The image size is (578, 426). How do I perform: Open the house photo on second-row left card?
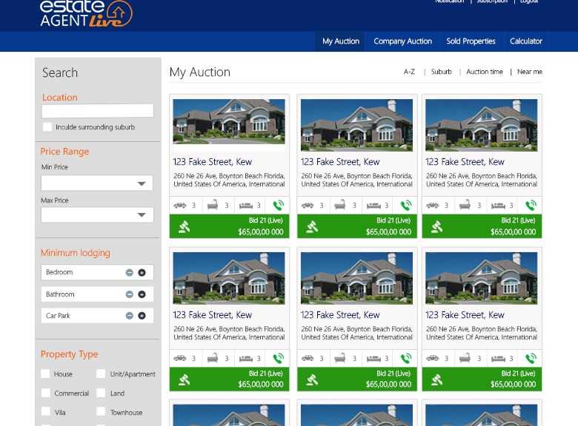pos(229,278)
